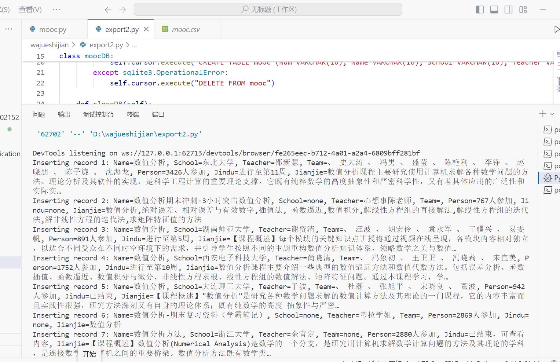Switch to the mooc.py tab
Screen dimensions: 560x362
click(55, 29)
